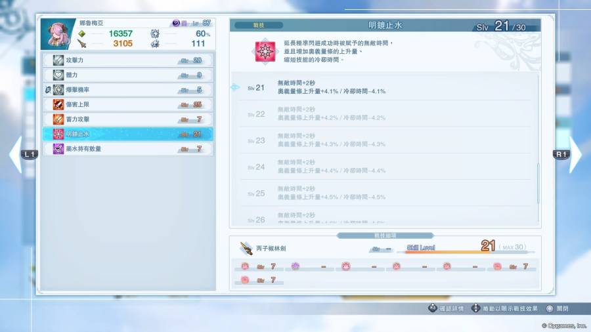Image resolution: width=591 pixels, height=332 pixels.
Task: Select the 傷害上限 skill row
Action: (x=128, y=104)
